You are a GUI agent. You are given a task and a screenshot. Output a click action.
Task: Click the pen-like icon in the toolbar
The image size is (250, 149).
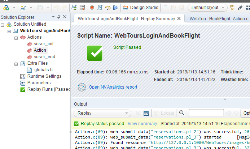240,8
